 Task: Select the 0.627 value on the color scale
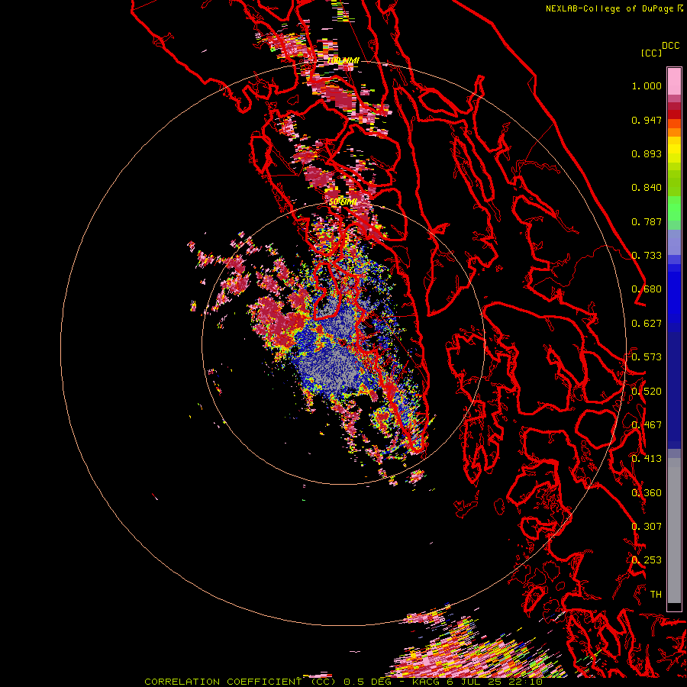tap(647, 324)
